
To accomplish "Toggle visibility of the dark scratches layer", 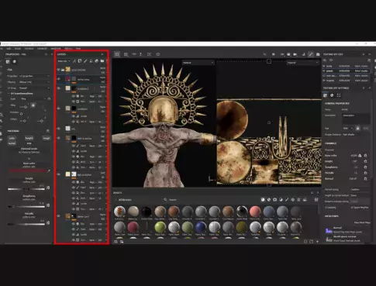I will 59,138.
